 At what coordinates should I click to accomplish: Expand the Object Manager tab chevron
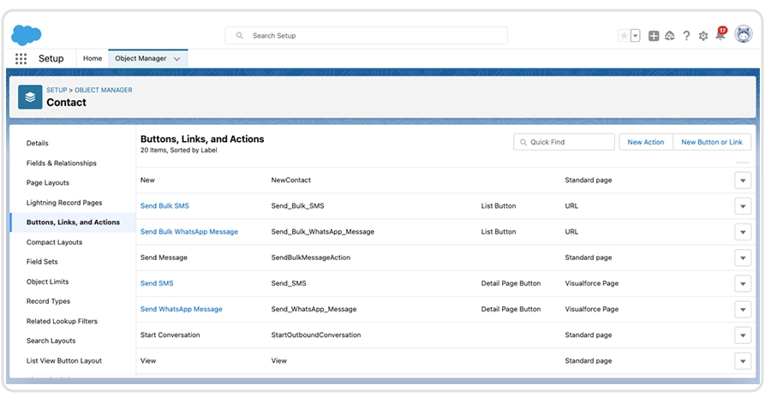[177, 59]
